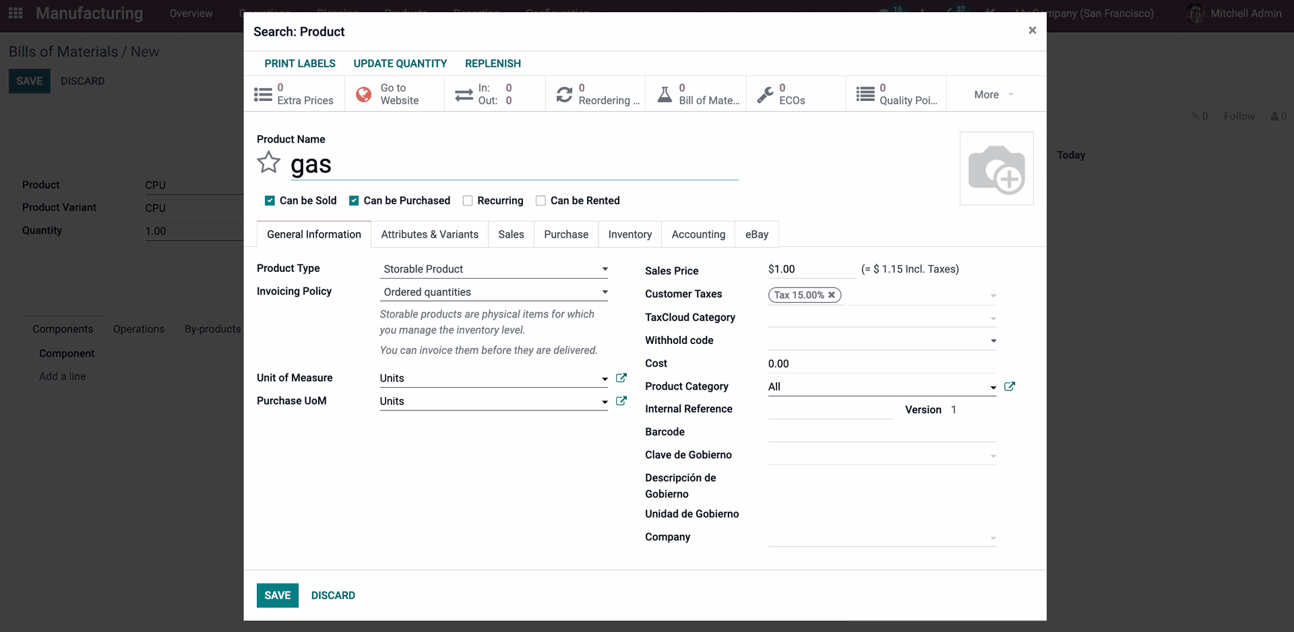Expand the More smart buttons menu
Image resolution: width=1294 pixels, height=632 pixels.
[993, 95]
